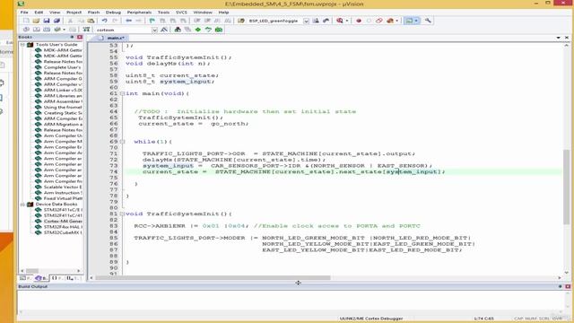Switch to the main.c editor tab
This screenshot has height=323, width=574.
[113, 38]
